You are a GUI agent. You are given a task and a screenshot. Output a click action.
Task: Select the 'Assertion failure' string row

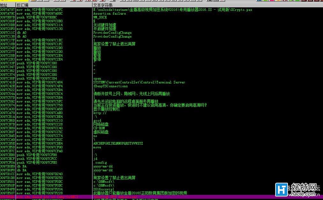pos(109,14)
